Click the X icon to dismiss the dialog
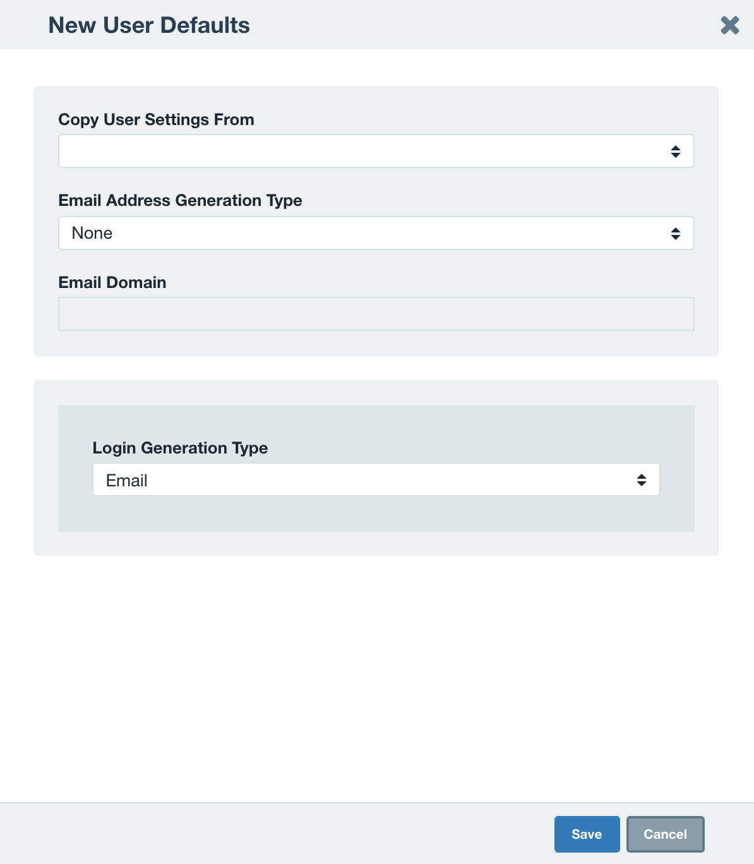The width and height of the screenshot is (754, 864). (729, 25)
